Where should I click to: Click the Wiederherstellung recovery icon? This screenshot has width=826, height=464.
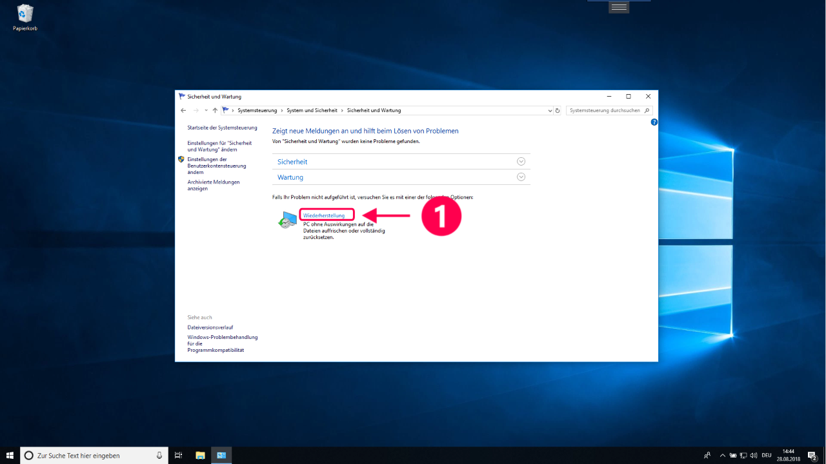coord(287,220)
